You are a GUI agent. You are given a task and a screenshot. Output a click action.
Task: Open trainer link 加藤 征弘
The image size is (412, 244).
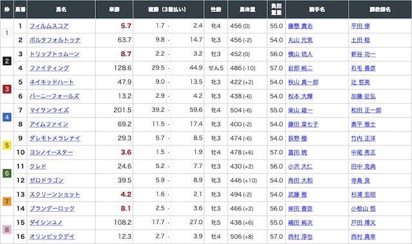(363, 97)
